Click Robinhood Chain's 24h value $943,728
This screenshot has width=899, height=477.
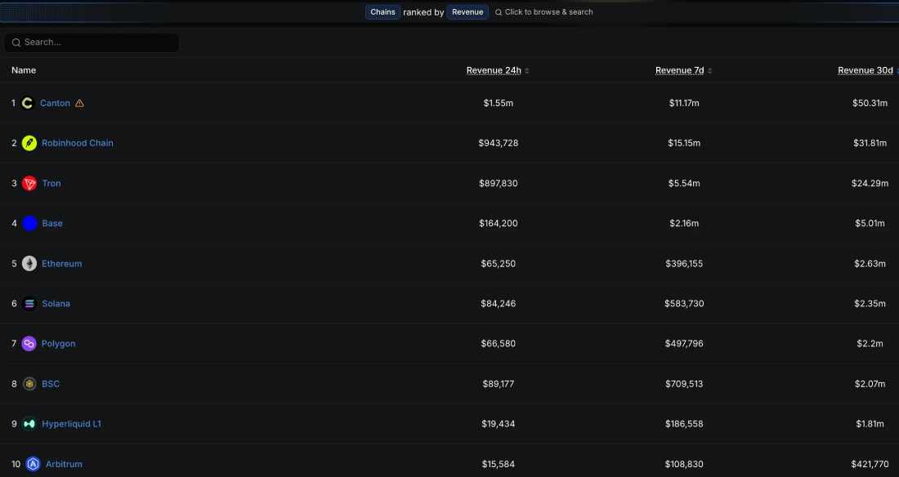499,143
